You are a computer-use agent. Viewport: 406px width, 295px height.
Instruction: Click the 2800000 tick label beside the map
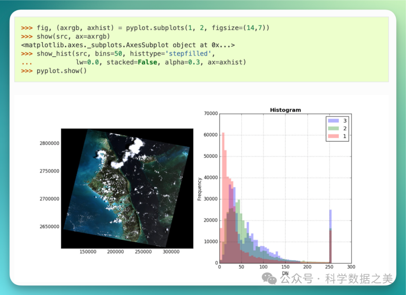tap(49, 143)
